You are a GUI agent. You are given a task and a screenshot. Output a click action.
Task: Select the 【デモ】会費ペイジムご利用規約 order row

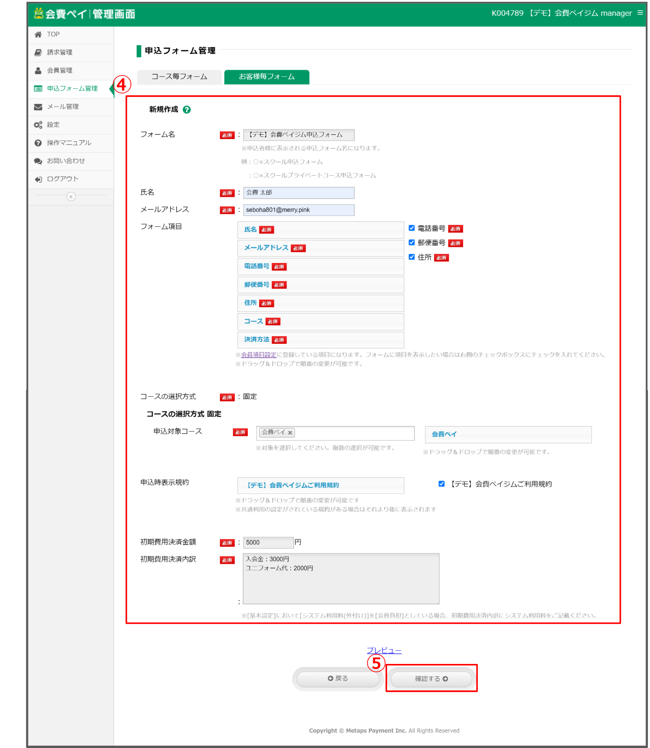click(321, 486)
